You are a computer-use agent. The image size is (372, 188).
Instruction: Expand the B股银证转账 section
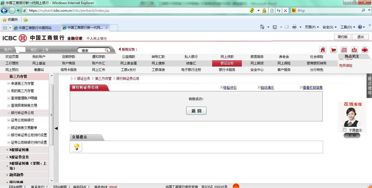click(7, 150)
